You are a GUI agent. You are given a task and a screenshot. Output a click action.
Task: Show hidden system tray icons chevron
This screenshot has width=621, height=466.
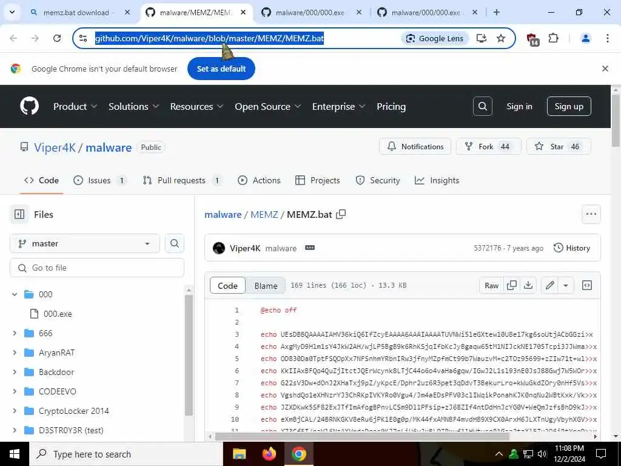(499, 454)
